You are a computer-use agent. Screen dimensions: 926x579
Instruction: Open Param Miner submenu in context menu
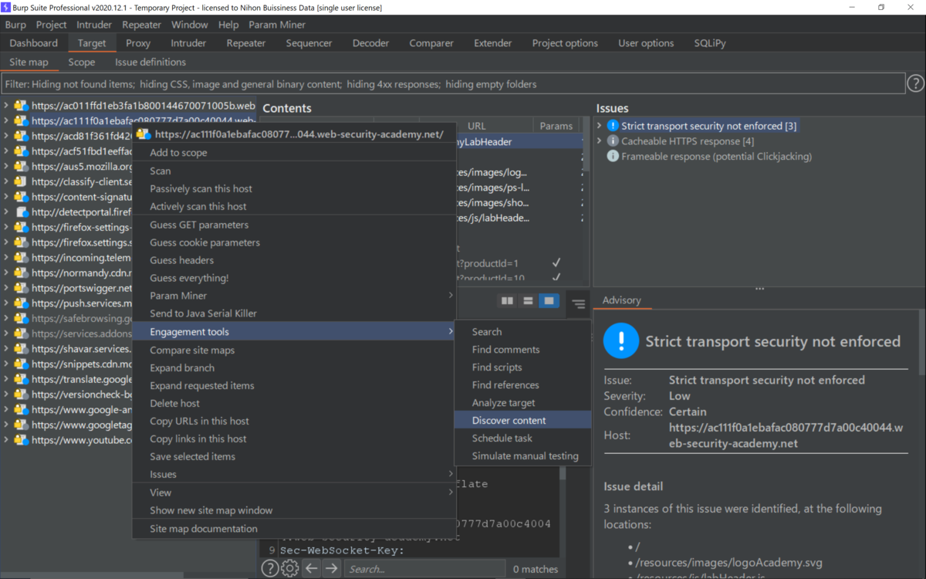click(294, 296)
